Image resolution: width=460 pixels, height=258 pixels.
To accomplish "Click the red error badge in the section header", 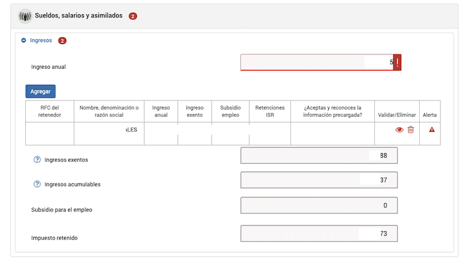I will pos(133,16).
